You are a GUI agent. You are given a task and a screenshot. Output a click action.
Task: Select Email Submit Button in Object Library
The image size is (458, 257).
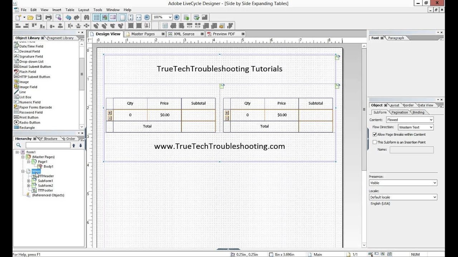tap(35, 66)
